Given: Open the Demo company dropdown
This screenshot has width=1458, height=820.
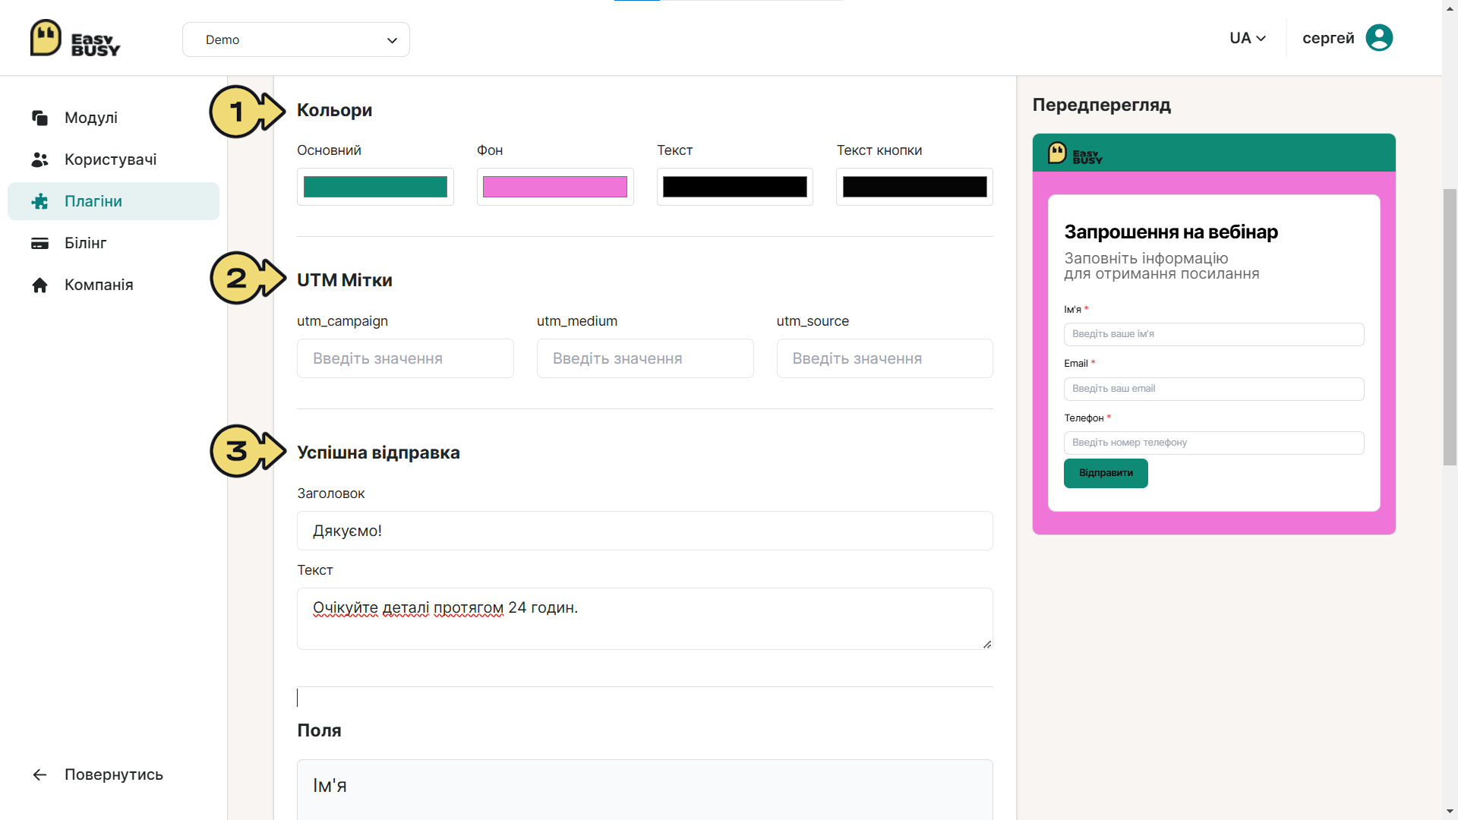Looking at the screenshot, I should pyautogui.click(x=296, y=39).
